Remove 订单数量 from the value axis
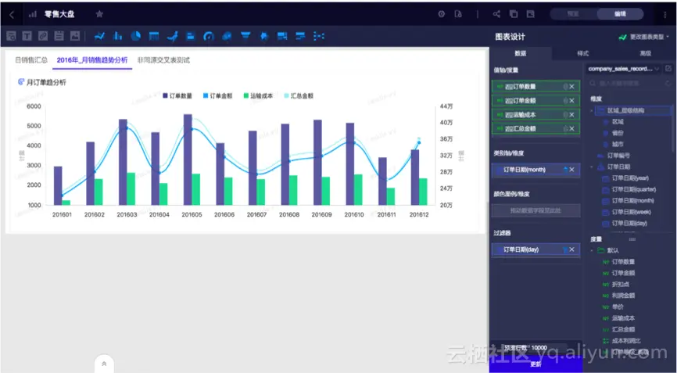The width and height of the screenshot is (677, 373). coord(571,87)
